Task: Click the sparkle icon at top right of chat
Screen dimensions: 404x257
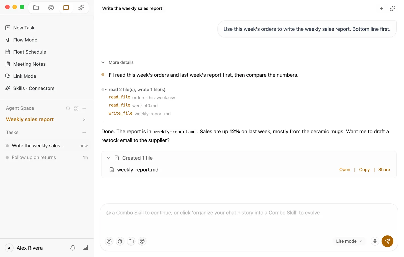Action: point(392,9)
